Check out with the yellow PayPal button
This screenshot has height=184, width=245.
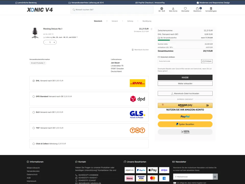[x=185, y=117]
